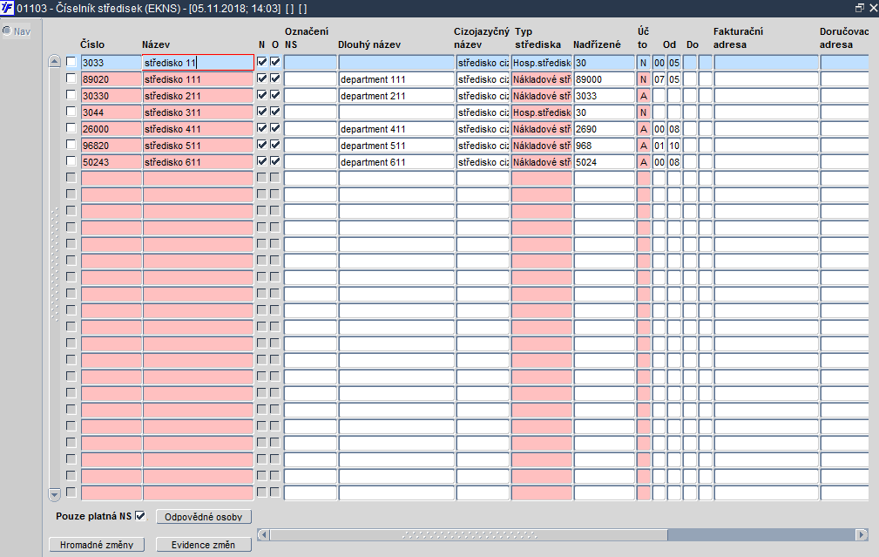Image resolution: width=879 pixels, height=557 pixels.
Task: Click the Název column header
Action: point(156,44)
